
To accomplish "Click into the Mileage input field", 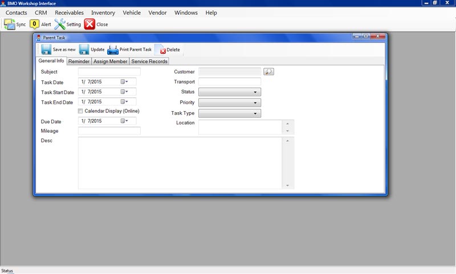I will [x=109, y=131].
